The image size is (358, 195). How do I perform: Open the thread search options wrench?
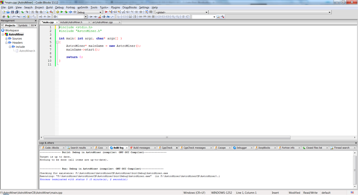(x=223, y=17)
